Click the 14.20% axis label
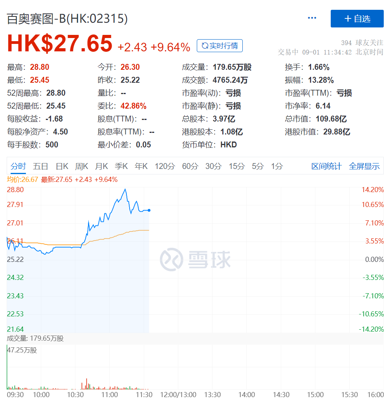The width and height of the screenshot is (392, 403). click(373, 190)
